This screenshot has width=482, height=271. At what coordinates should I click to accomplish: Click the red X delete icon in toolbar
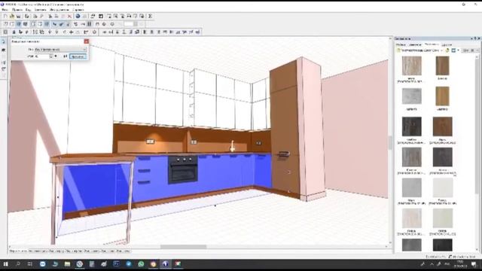70,17
